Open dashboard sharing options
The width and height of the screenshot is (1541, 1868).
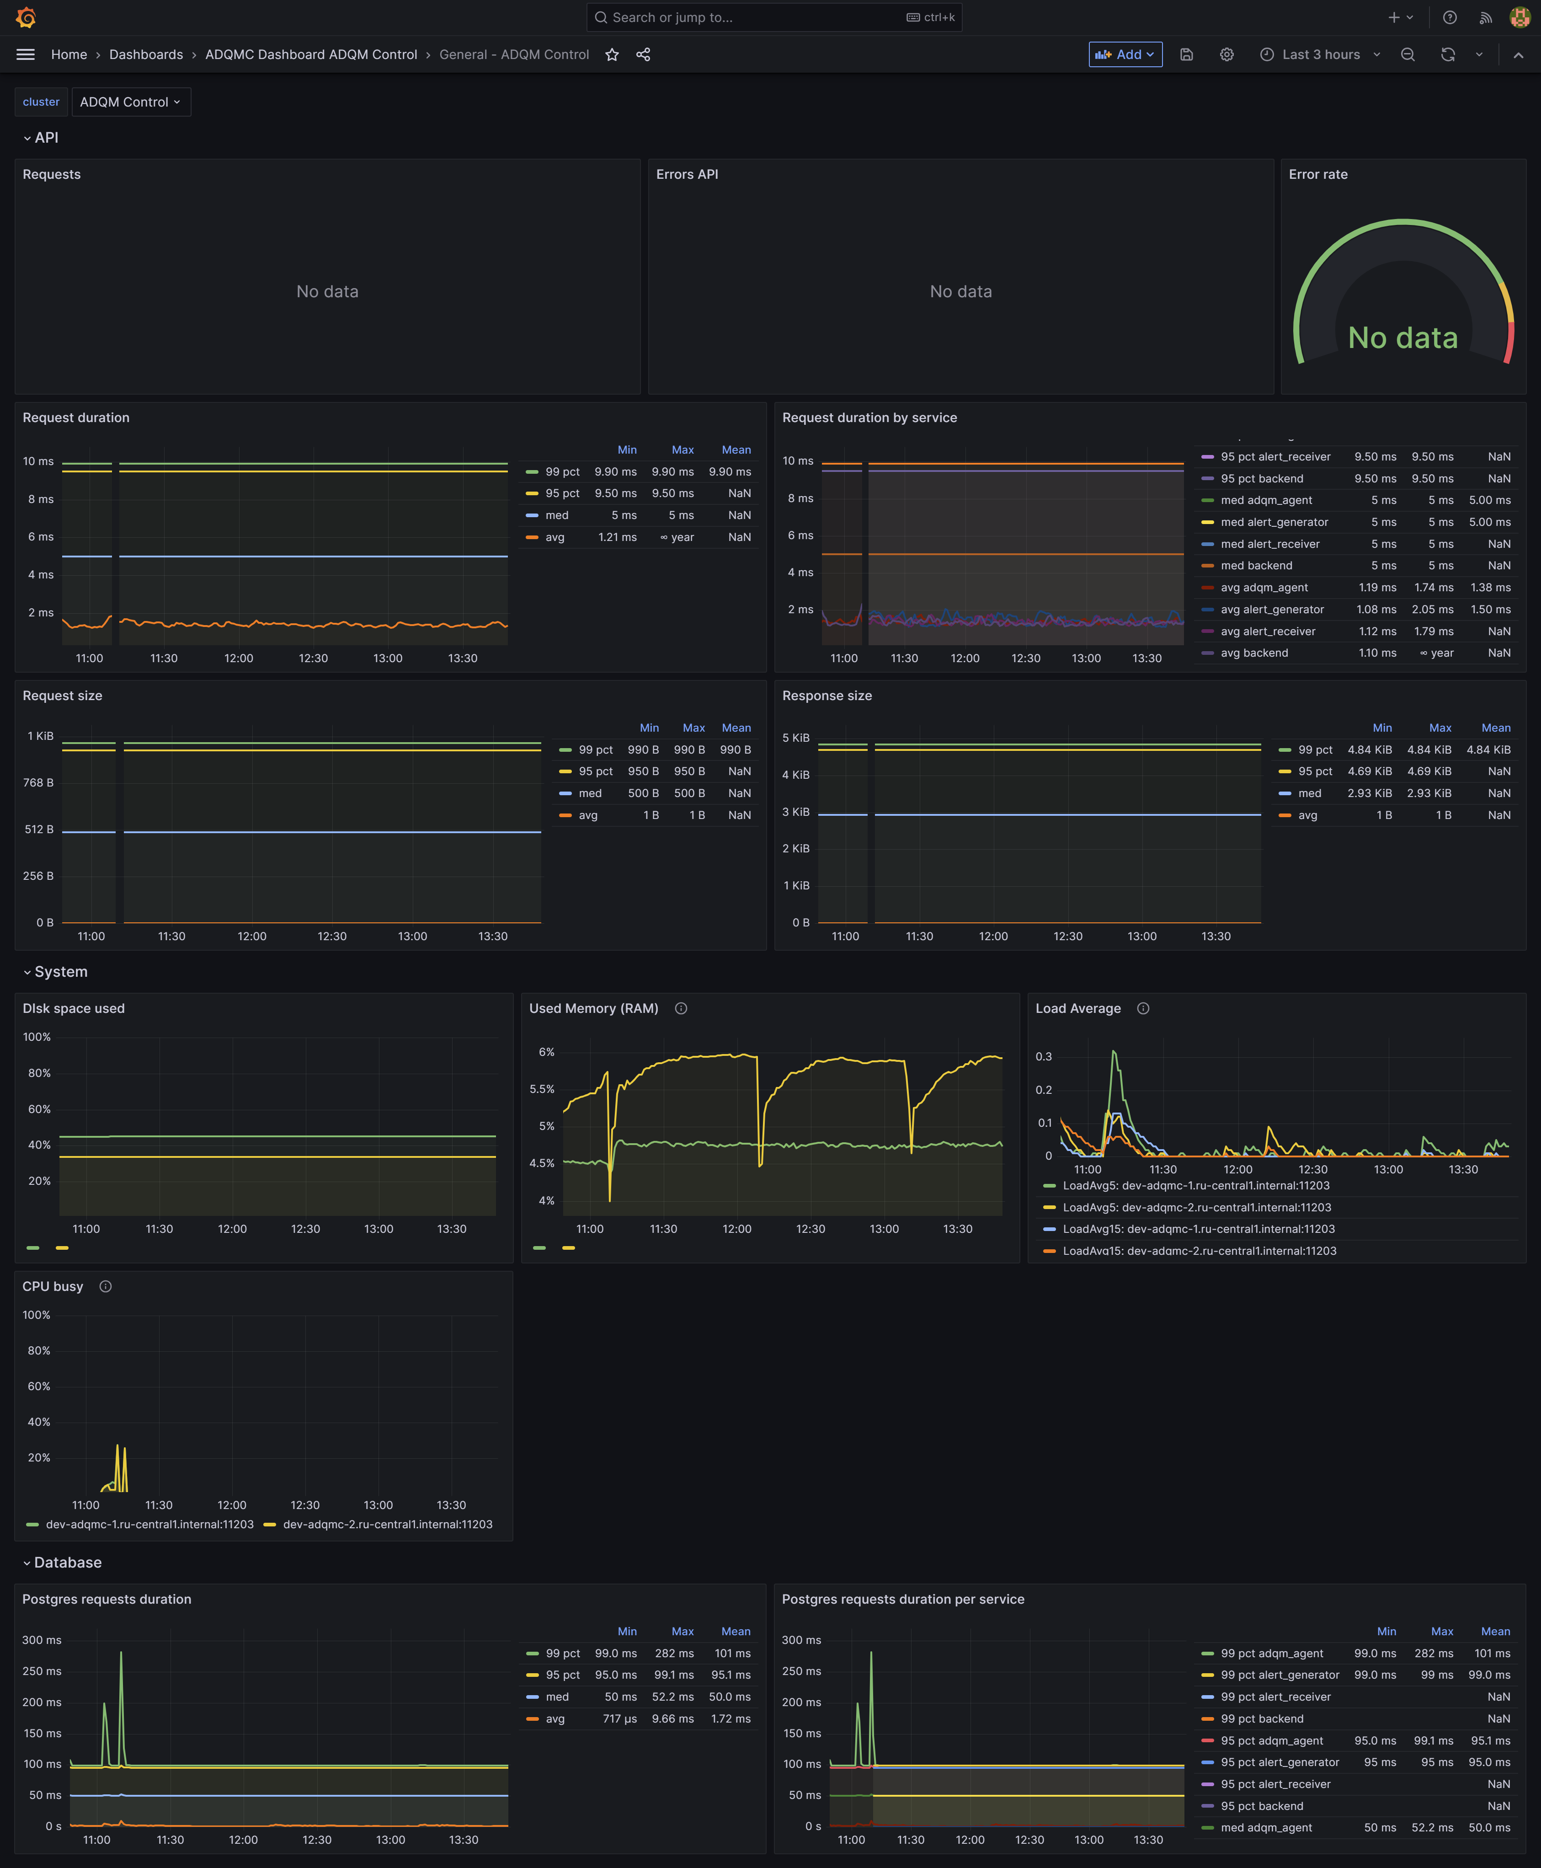pos(643,54)
